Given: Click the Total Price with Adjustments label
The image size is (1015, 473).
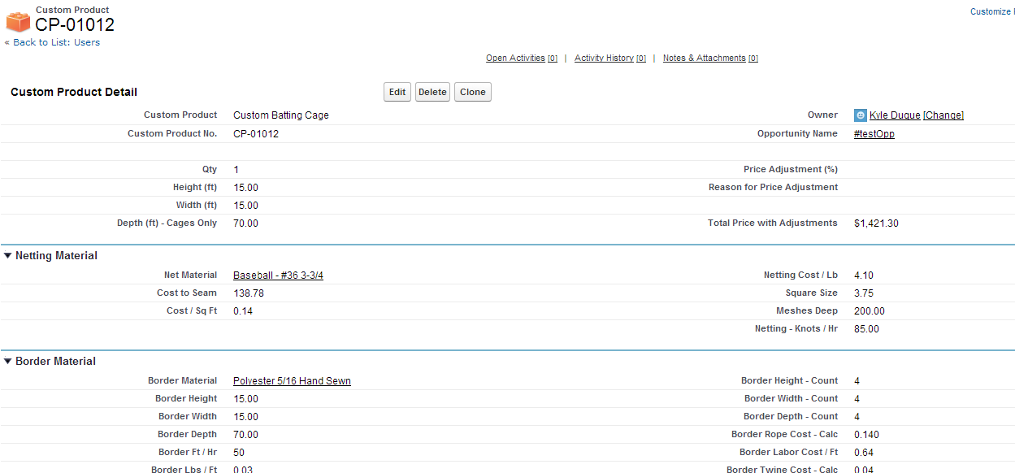Looking at the screenshot, I should pyautogui.click(x=773, y=223).
